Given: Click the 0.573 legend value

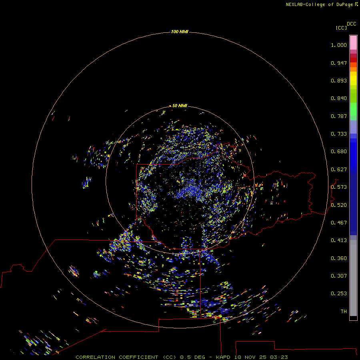Looking at the screenshot, I should (339, 187).
